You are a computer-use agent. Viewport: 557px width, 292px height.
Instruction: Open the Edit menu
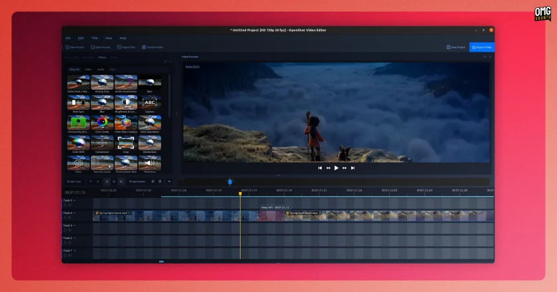[81, 38]
